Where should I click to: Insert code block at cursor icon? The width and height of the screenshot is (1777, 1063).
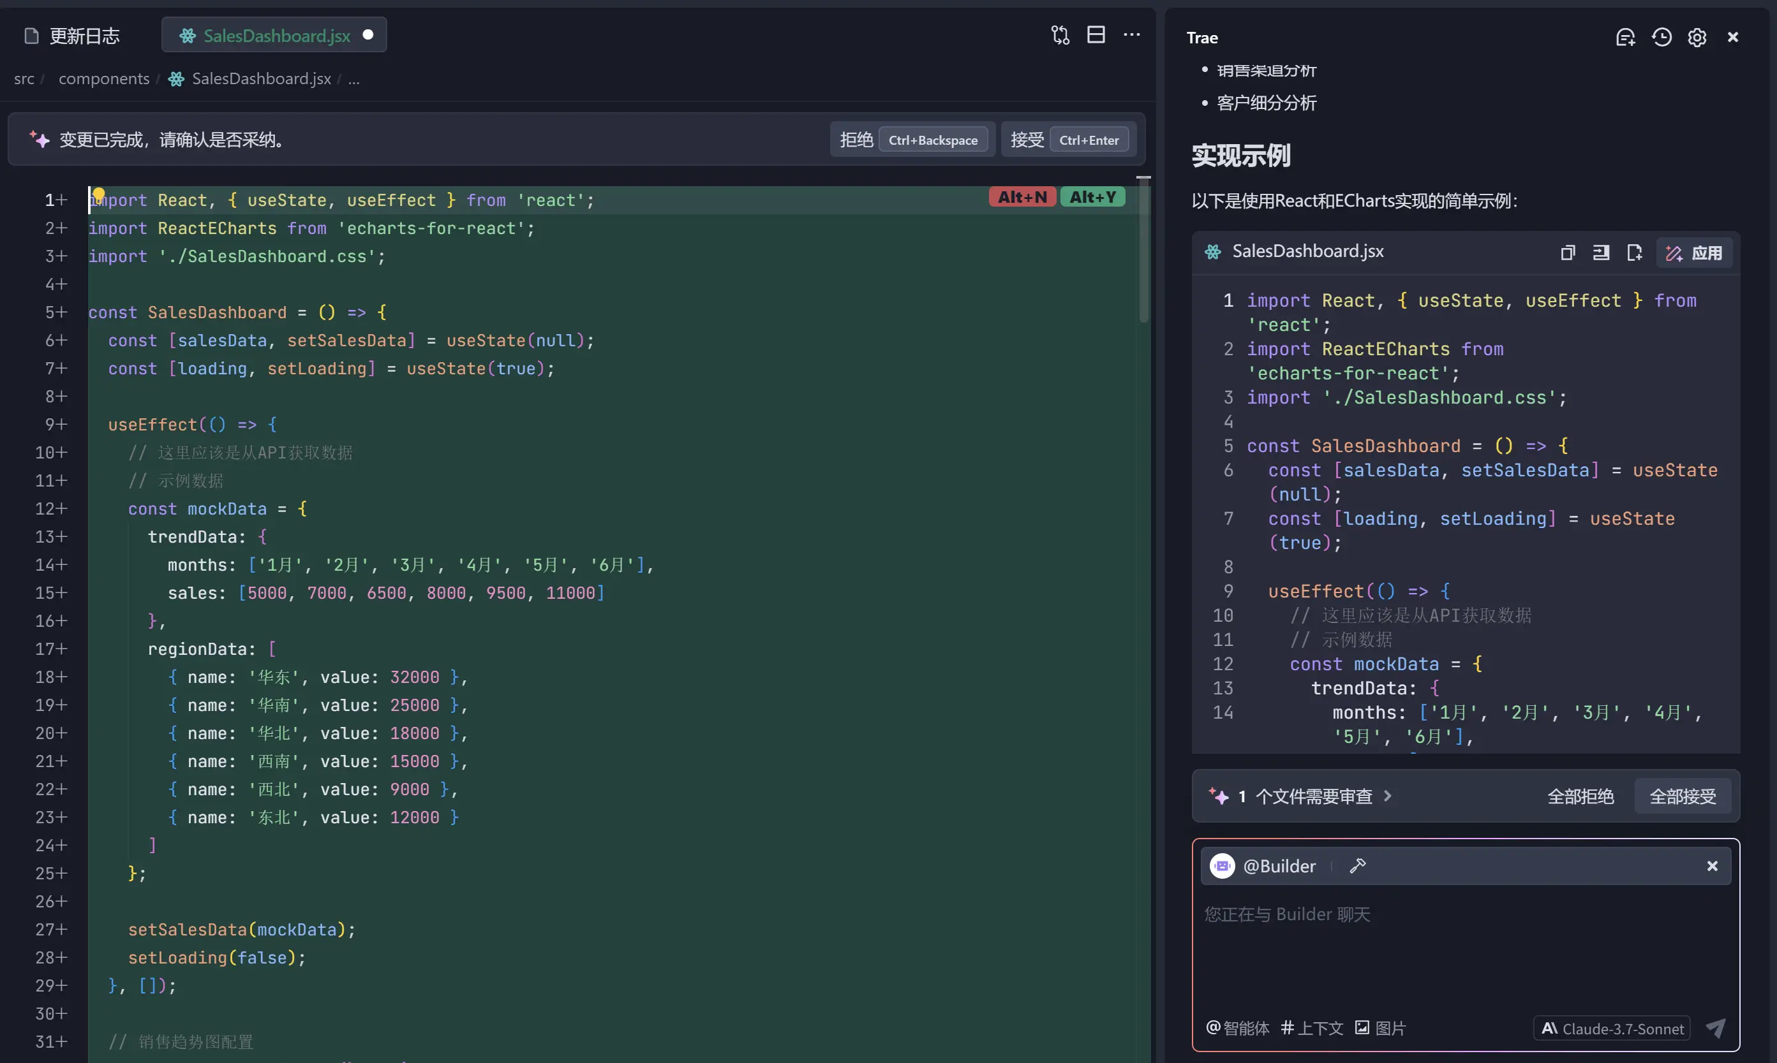[x=1601, y=253]
